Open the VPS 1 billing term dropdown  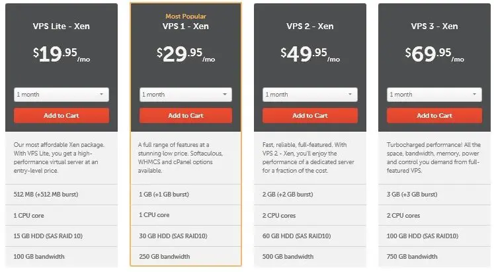[x=186, y=95]
